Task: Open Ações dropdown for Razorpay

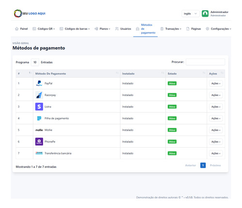Action: coord(216,95)
